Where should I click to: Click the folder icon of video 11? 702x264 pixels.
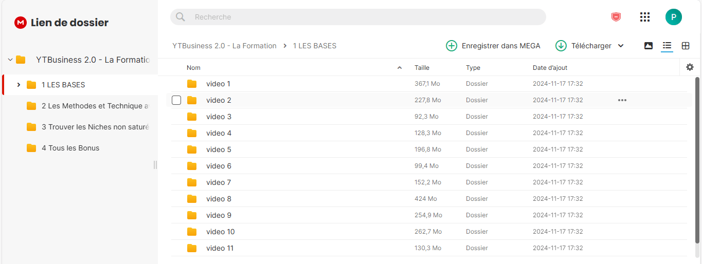[x=192, y=248]
